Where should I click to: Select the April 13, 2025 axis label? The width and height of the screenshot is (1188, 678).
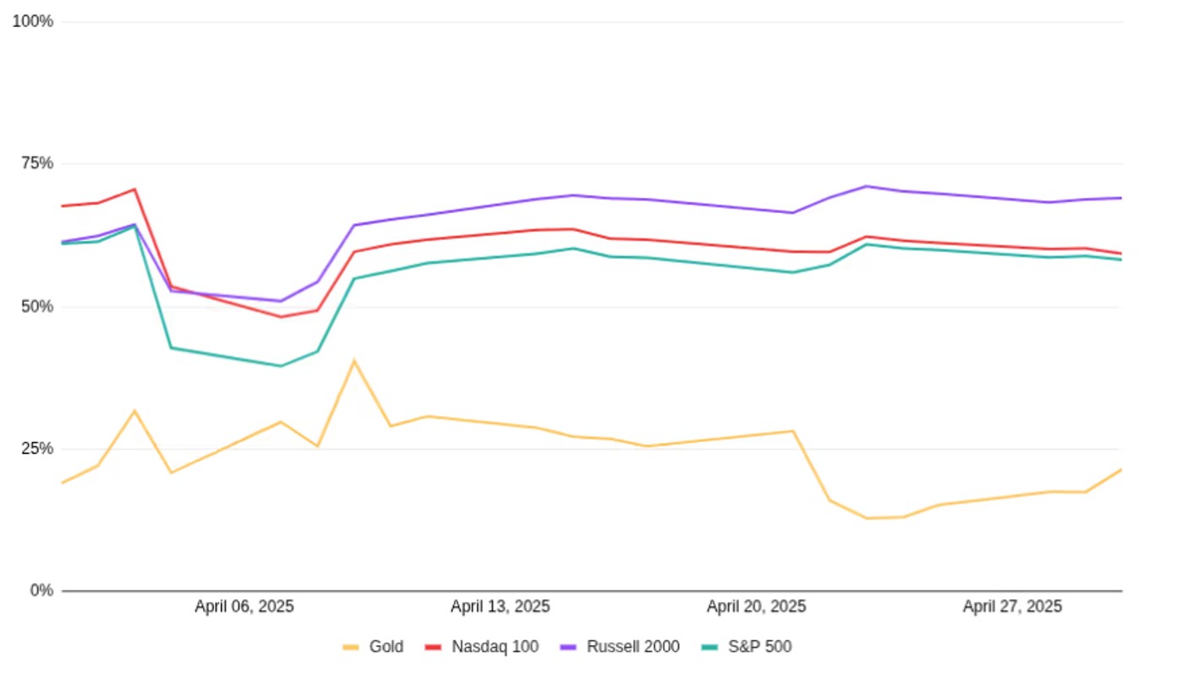[x=500, y=607]
